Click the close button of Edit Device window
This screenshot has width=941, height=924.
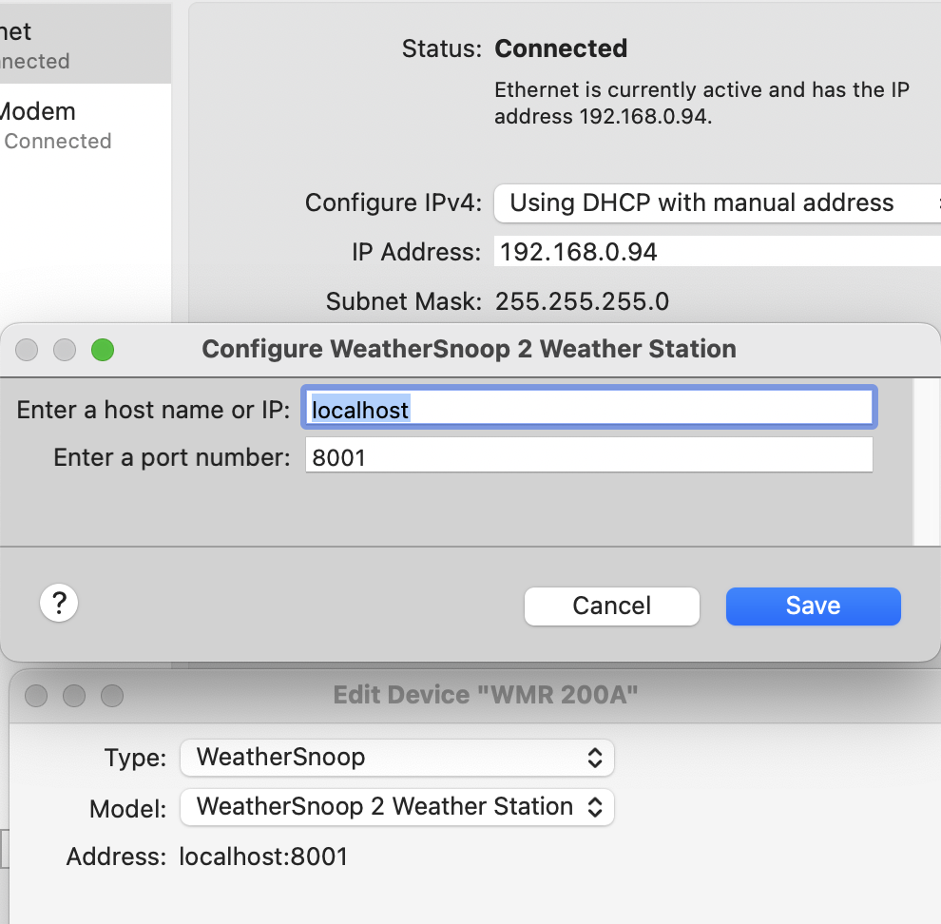36,696
